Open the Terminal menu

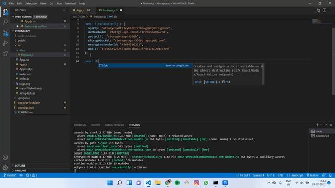pyautogui.click(x=71, y=4)
